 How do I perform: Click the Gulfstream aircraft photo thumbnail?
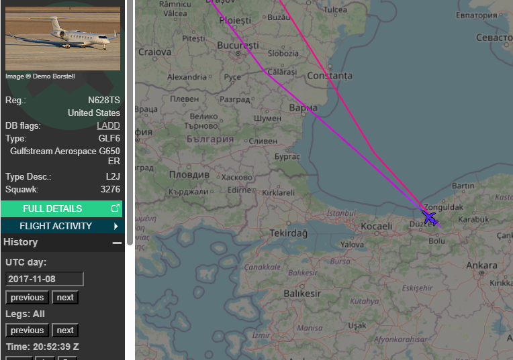pos(62,38)
